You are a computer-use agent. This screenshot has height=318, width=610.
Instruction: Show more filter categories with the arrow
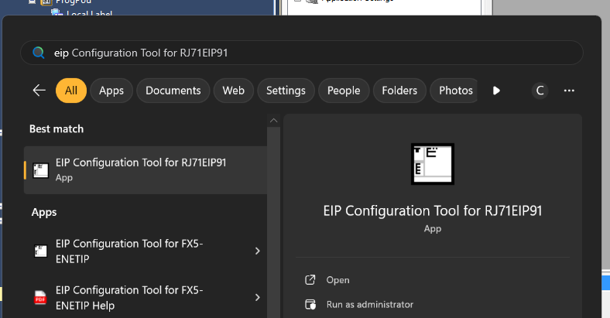point(496,91)
